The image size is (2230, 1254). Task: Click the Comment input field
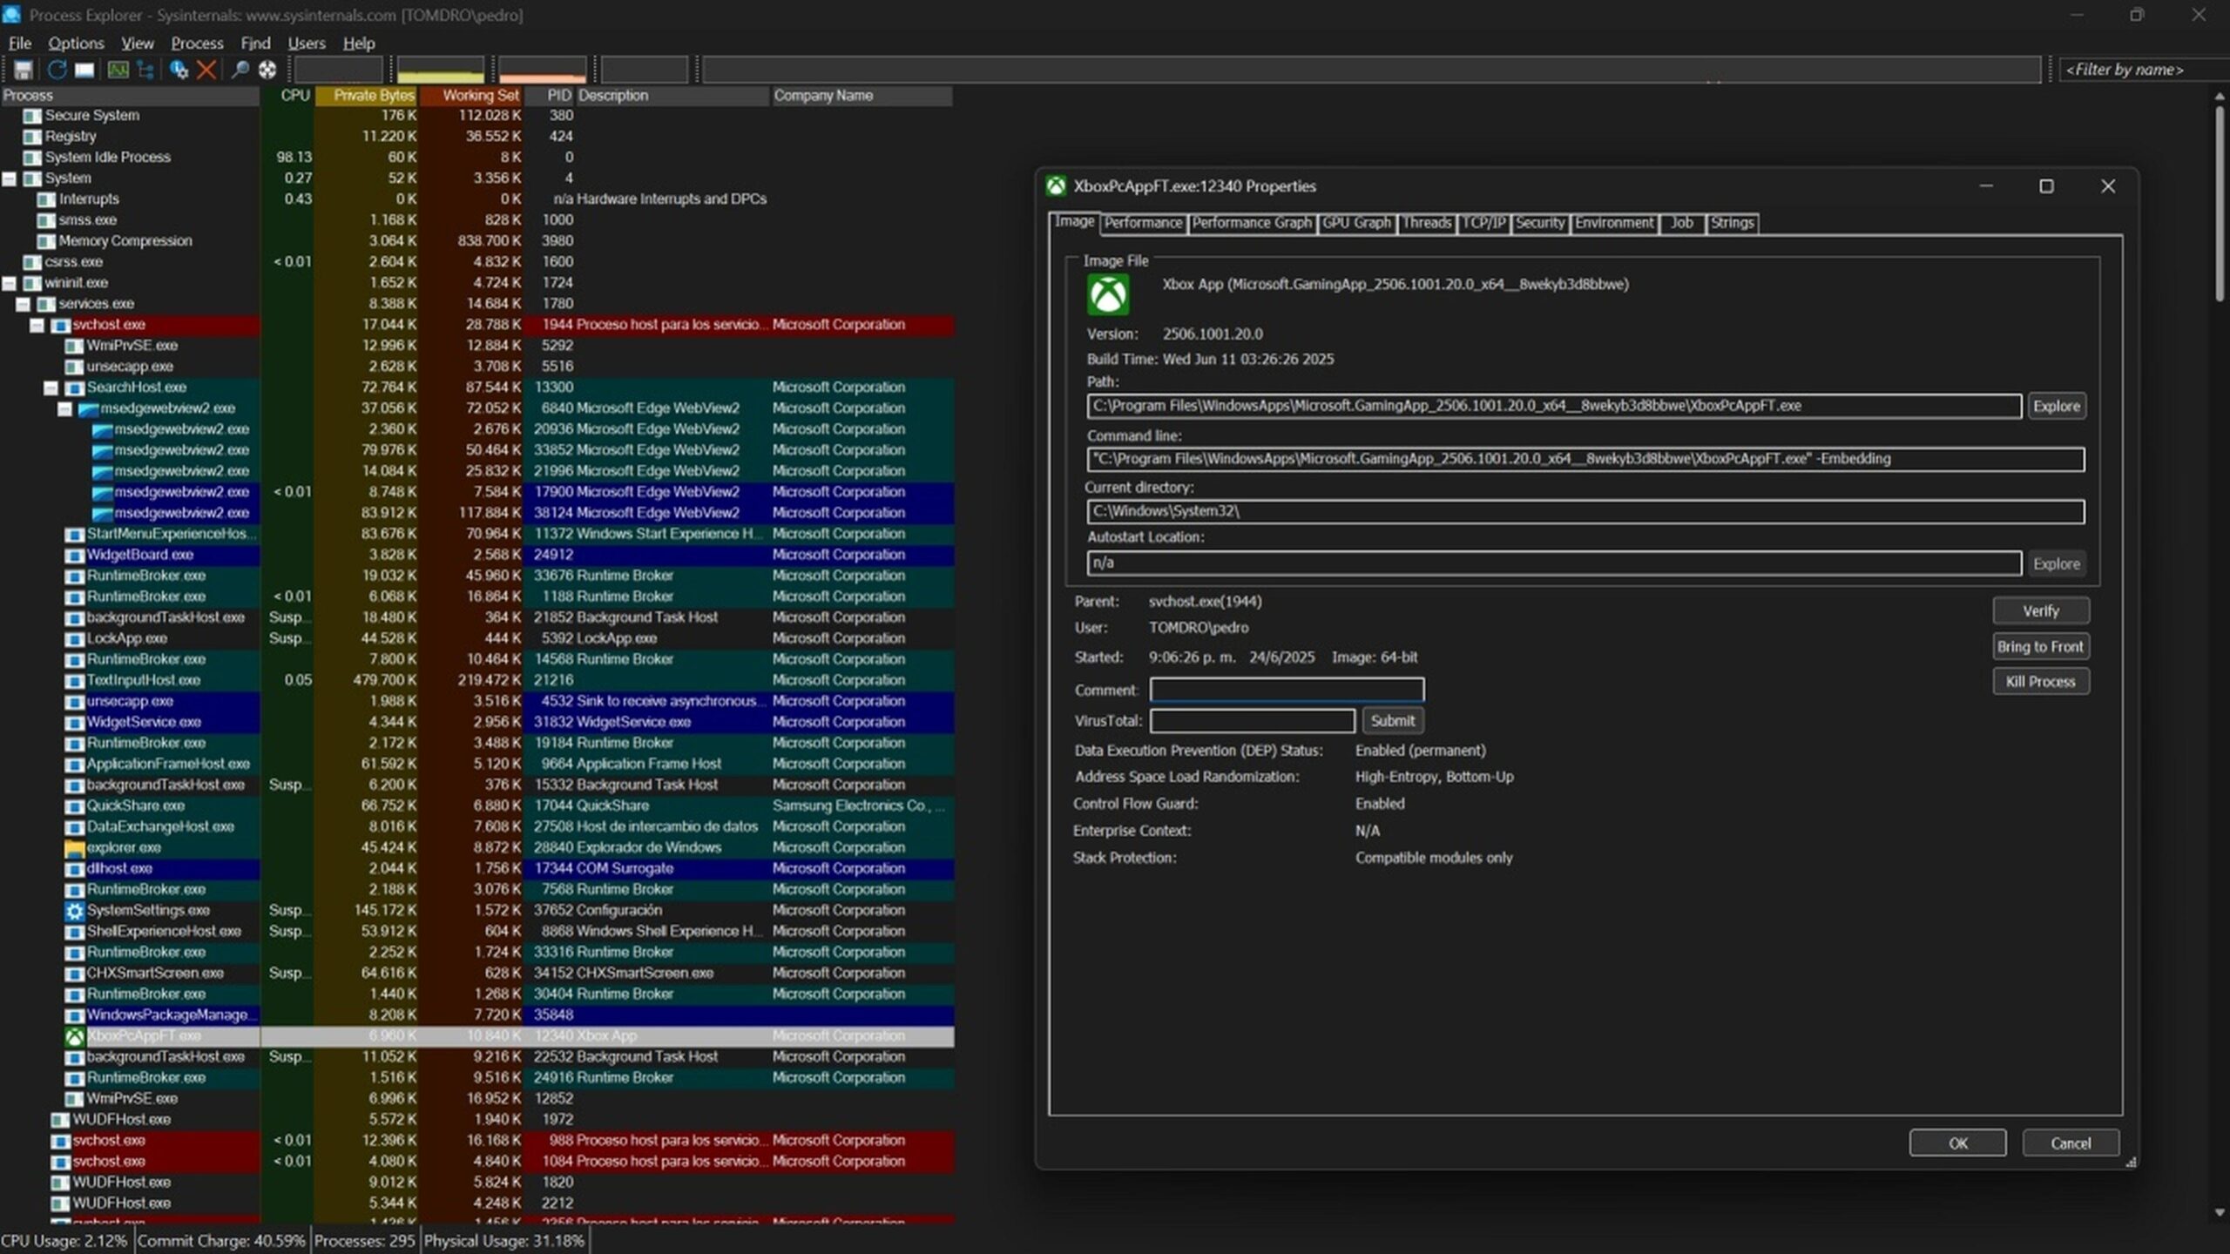coord(1287,690)
